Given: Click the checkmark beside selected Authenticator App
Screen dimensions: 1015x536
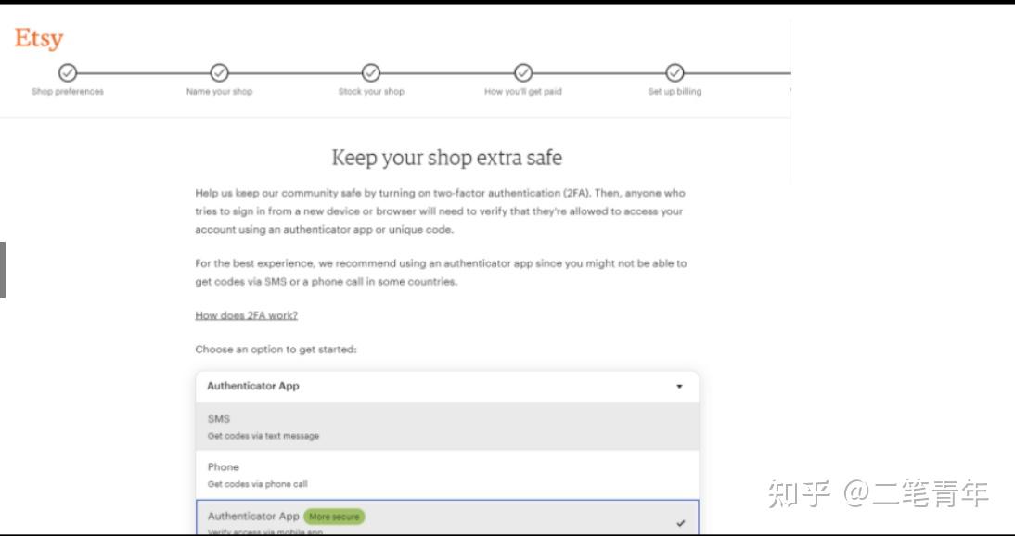Looking at the screenshot, I should point(680,523).
